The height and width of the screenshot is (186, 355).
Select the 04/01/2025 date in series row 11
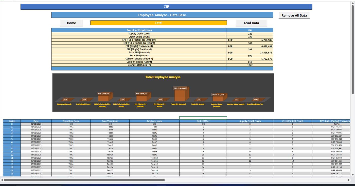click(36, 158)
